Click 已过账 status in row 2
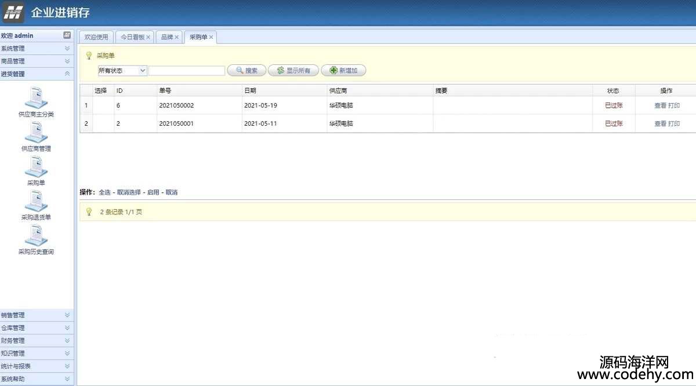696x386 pixels. click(x=614, y=123)
